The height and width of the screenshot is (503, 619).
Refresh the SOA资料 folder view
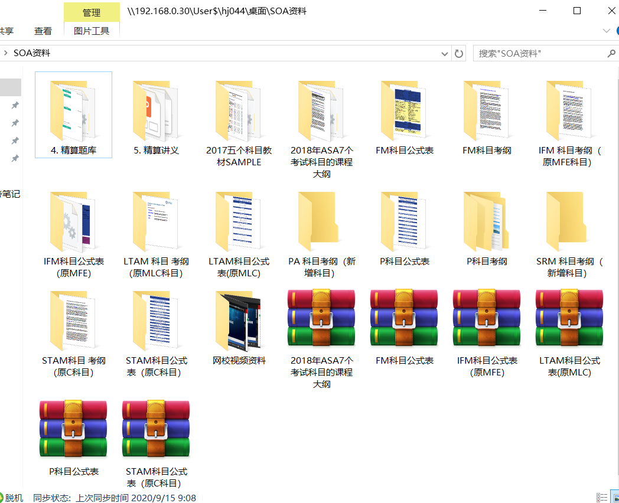(x=459, y=53)
